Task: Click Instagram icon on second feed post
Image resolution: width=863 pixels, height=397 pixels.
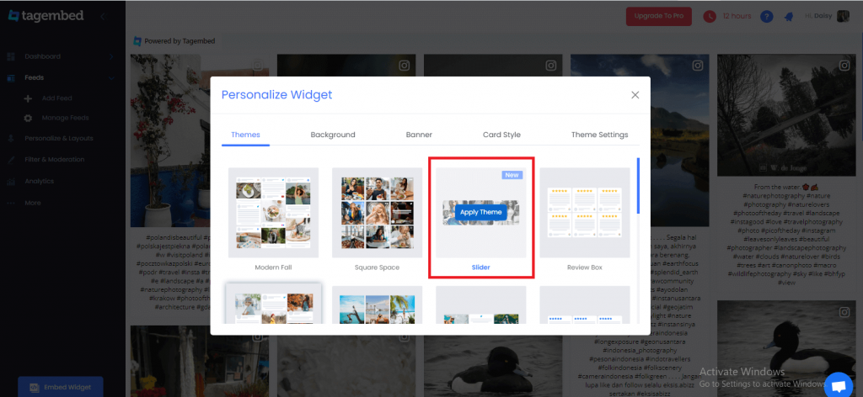Action: click(x=405, y=66)
